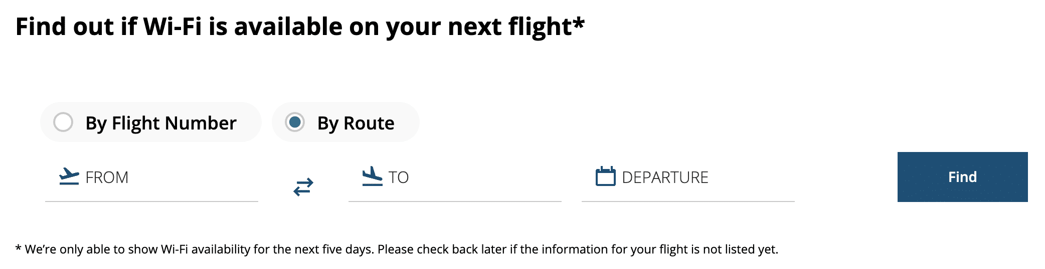This screenshot has height=269, width=1045.
Task: Select the By Flight Number radio button
Action: [x=63, y=122]
